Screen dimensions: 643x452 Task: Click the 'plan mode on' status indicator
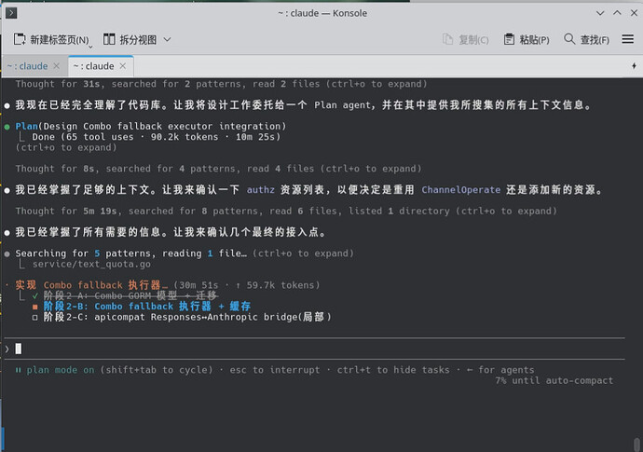61,370
